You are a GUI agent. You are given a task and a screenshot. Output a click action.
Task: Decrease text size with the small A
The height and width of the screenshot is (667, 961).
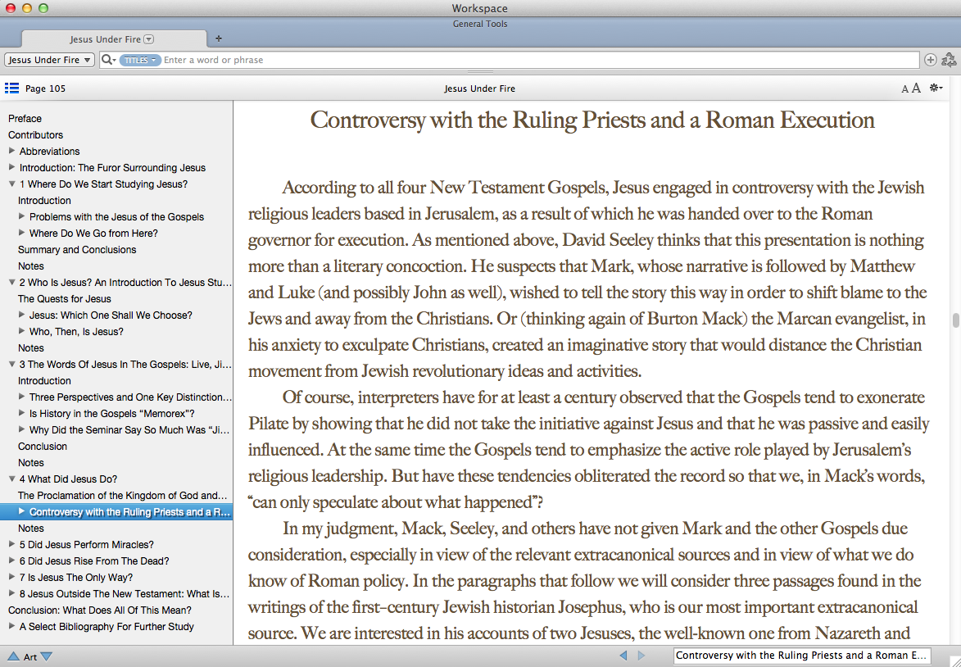tap(904, 88)
